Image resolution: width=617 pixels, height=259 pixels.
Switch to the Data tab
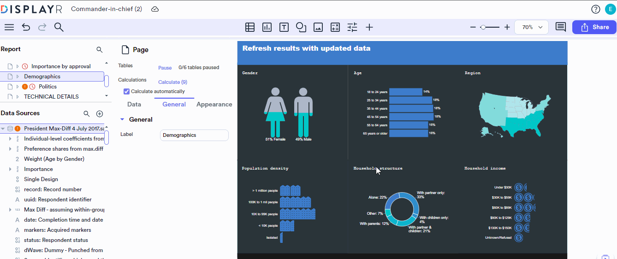pos(134,104)
